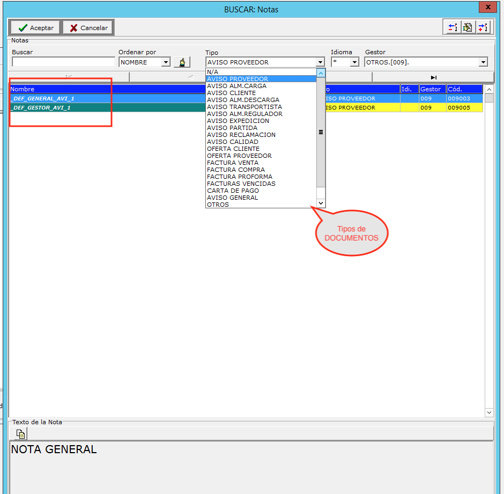Go to last record navigation arrow
Viewport: 504px width, 494px height.
click(x=433, y=77)
